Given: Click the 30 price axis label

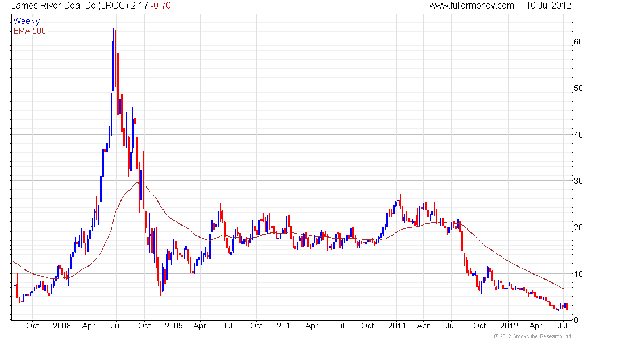Looking at the screenshot, I should pos(578,181).
